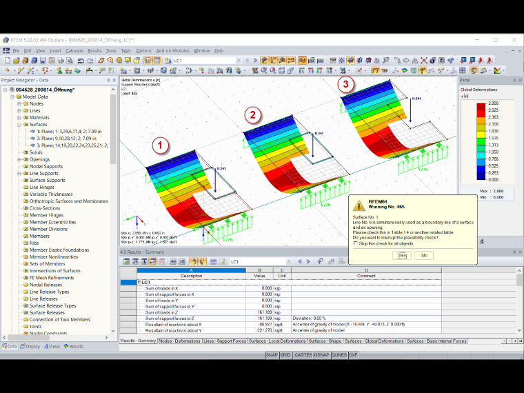Click next arrow in results table toolbar
Viewport: 524px width, 393px height.
[x=308, y=261]
